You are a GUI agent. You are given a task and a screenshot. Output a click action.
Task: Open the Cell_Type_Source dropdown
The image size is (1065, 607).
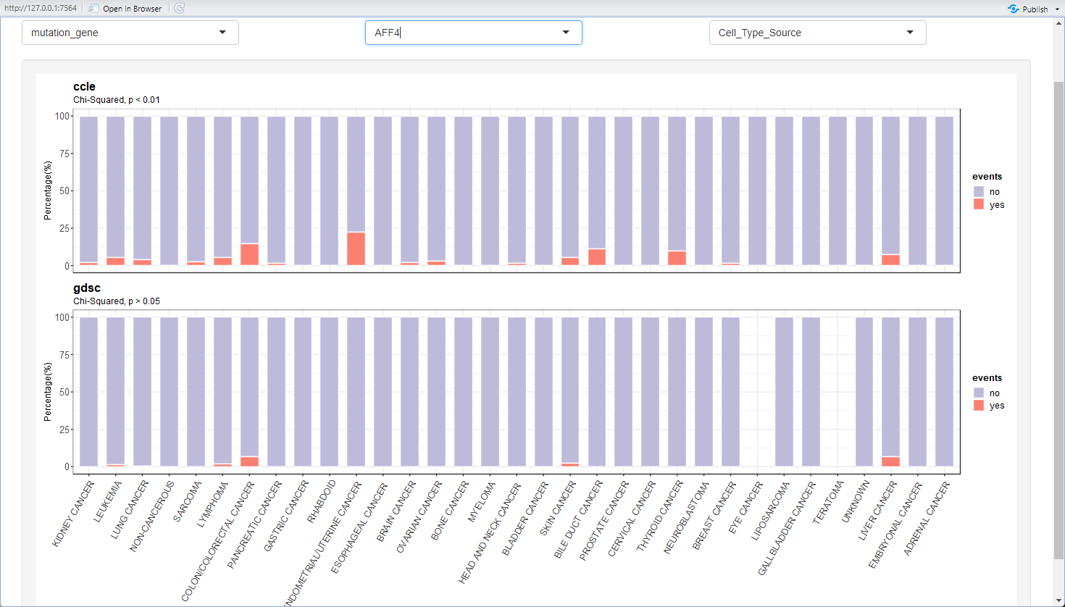(x=817, y=33)
